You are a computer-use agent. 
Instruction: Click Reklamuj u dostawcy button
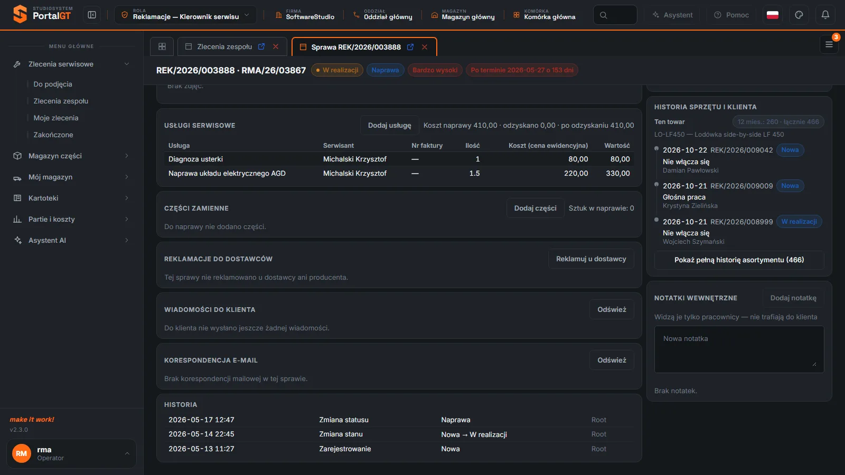[591, 259]
